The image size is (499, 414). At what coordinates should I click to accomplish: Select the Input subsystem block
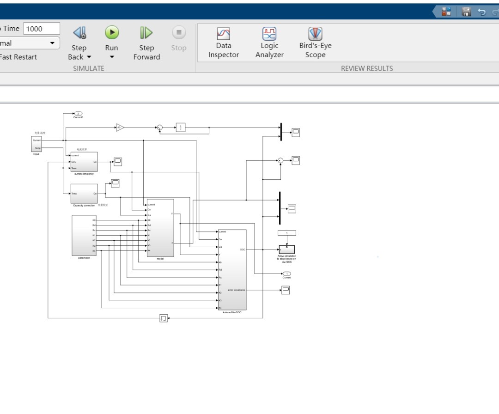(37, 144)
